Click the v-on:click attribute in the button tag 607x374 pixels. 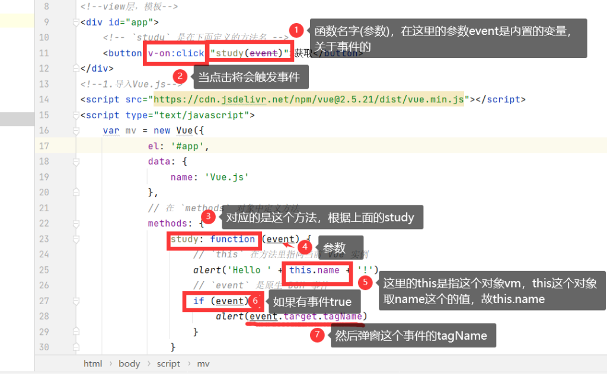176,53
